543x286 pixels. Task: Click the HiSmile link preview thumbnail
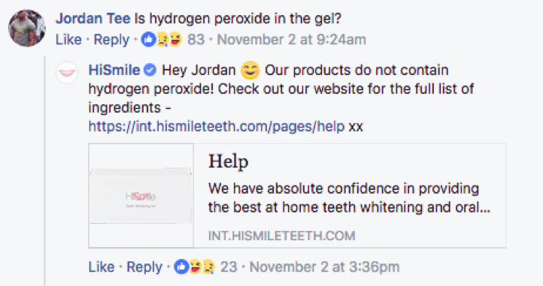(141, 196)
